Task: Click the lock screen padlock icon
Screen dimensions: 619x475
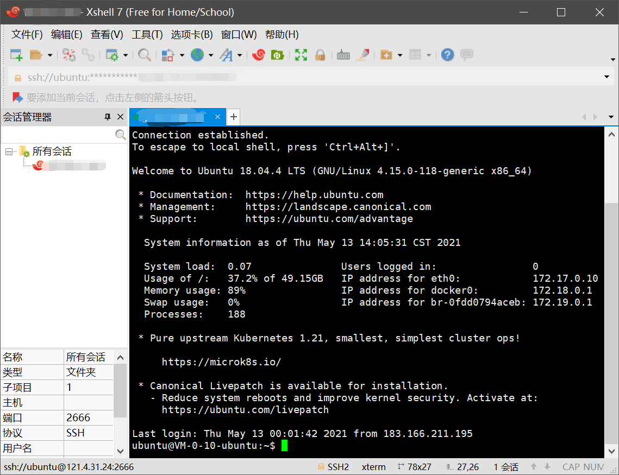Action: click(x=320, y=55)
